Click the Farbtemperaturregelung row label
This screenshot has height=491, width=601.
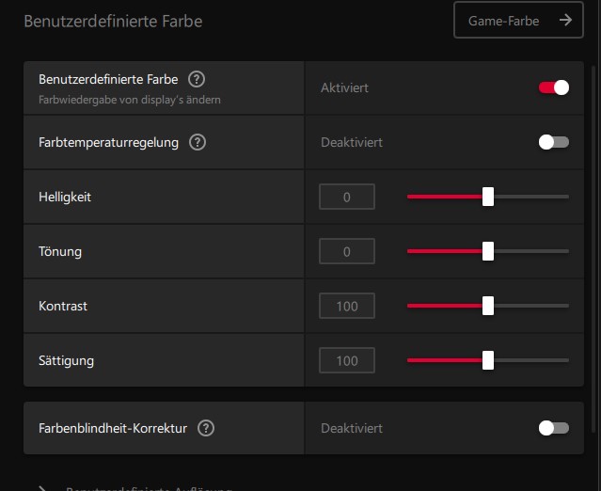click(108, 143)
